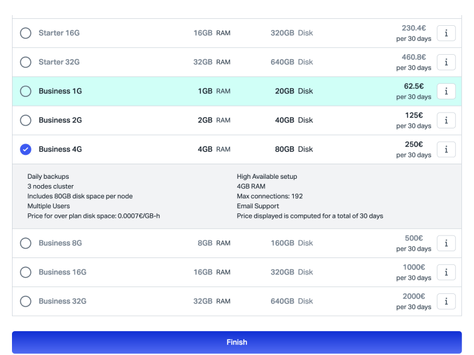Select Business 8G radio button
Screen dimensions: 474x355
coord(25,243)
